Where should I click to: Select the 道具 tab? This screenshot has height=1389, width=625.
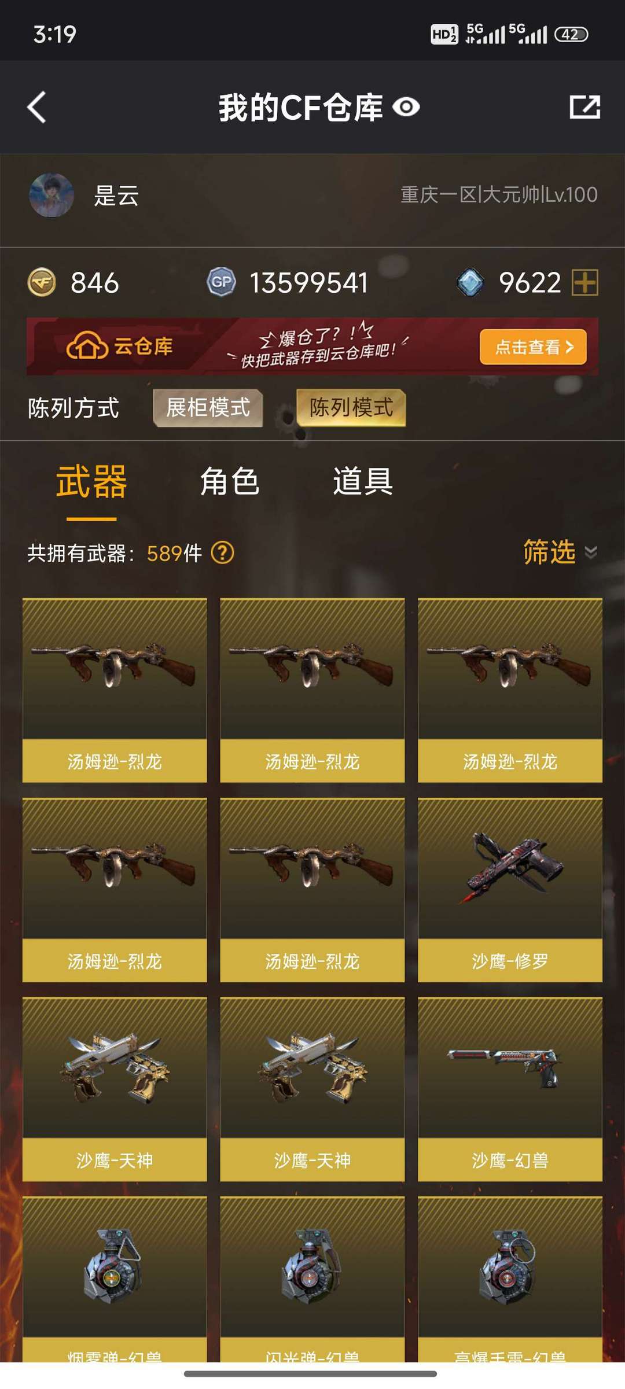click(x=363, y=481)
